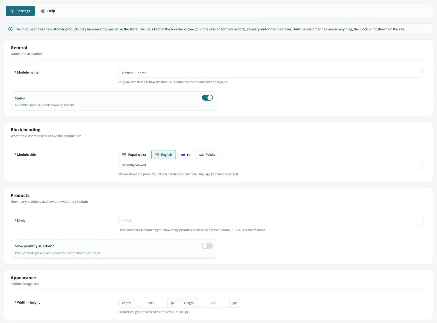Click the info icon in the notice banner

coord(10,29)
